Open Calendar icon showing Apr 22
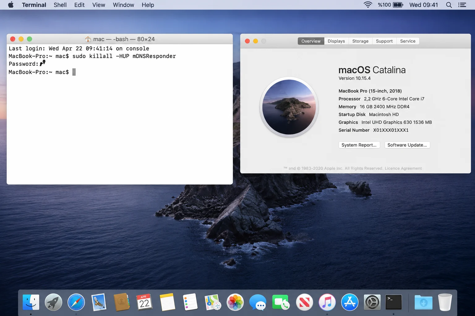The image size is (475, 316). tap(144, 302)
